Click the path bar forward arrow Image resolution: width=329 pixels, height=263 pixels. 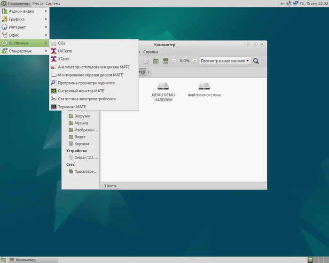pyautogui.click(x=149, y=72)
